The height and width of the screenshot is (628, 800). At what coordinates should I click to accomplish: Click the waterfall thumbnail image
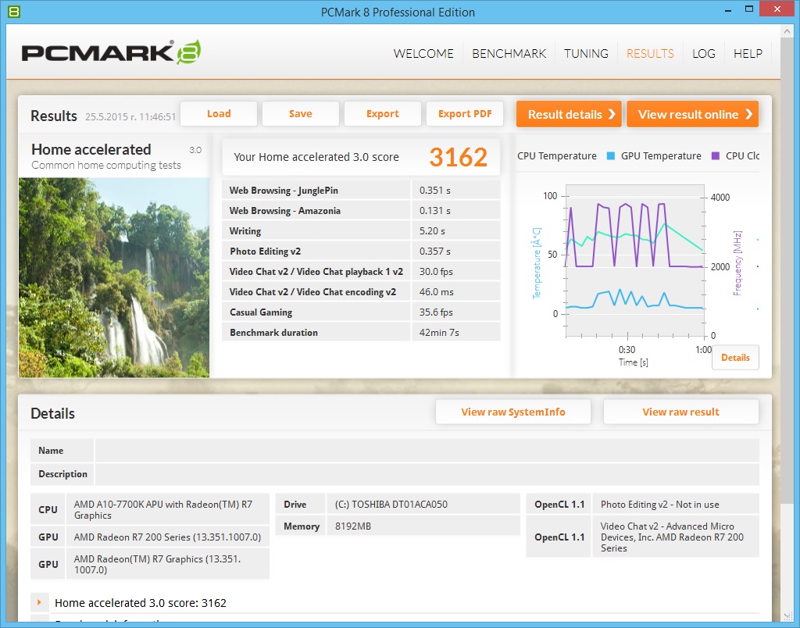coord(114,277)
